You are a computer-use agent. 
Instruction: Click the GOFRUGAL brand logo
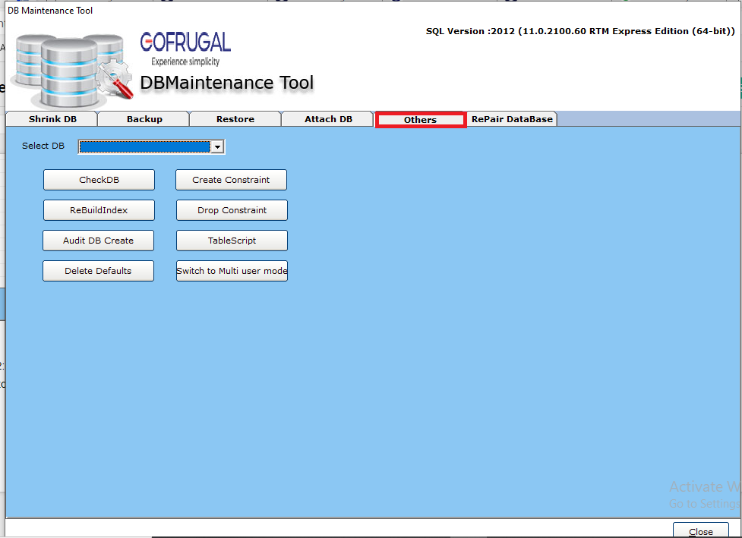coord(185,48)
